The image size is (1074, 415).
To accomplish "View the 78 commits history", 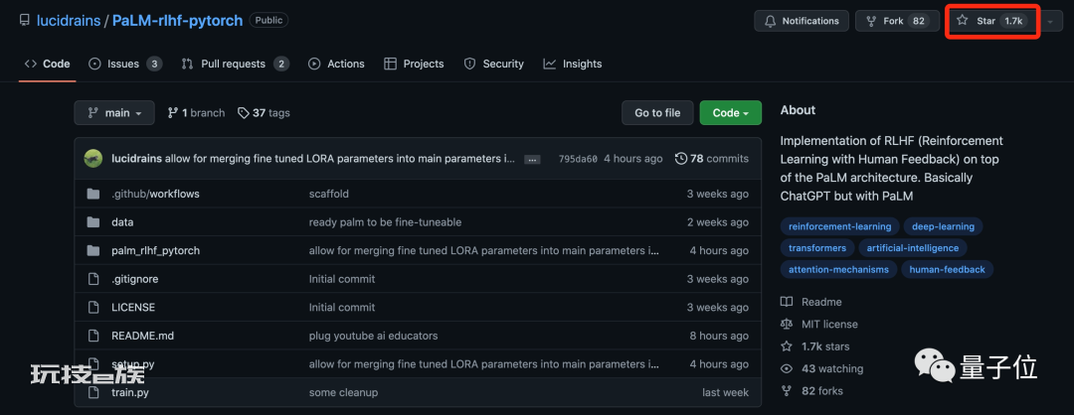I will pos(712,159).
